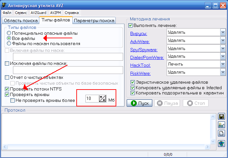Click the archive size value field
The image size is (228, 158).
coord(92,98)
